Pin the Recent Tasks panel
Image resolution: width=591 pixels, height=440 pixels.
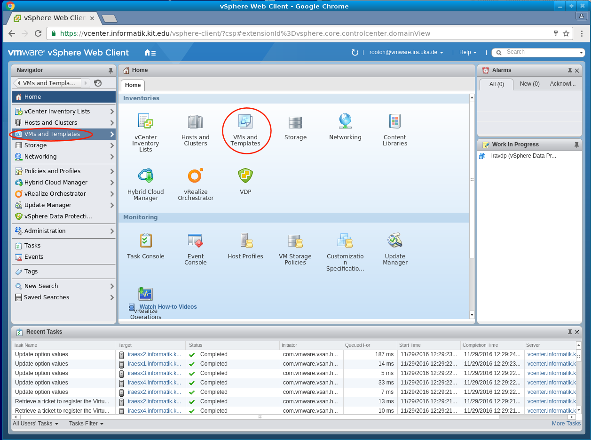(x=570, y=332)
